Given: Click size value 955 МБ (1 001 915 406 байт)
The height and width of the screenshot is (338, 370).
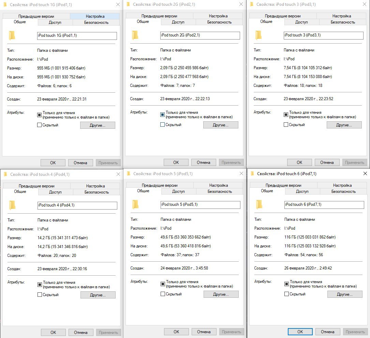Looking at the screenshot, I should click(x=61, y=68).
